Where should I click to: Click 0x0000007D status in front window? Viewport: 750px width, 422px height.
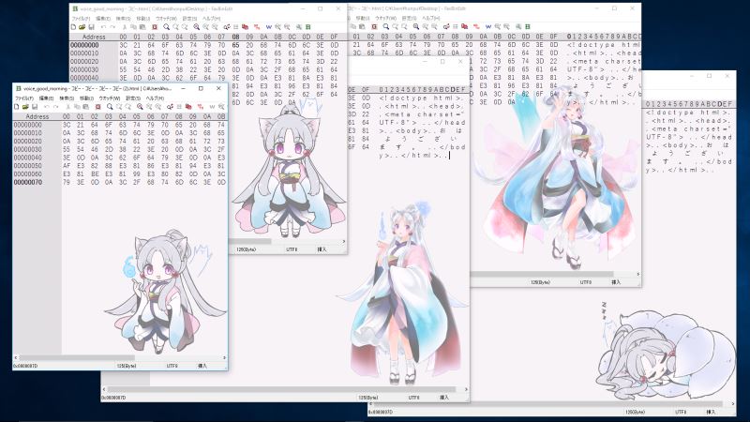[25, 366]
